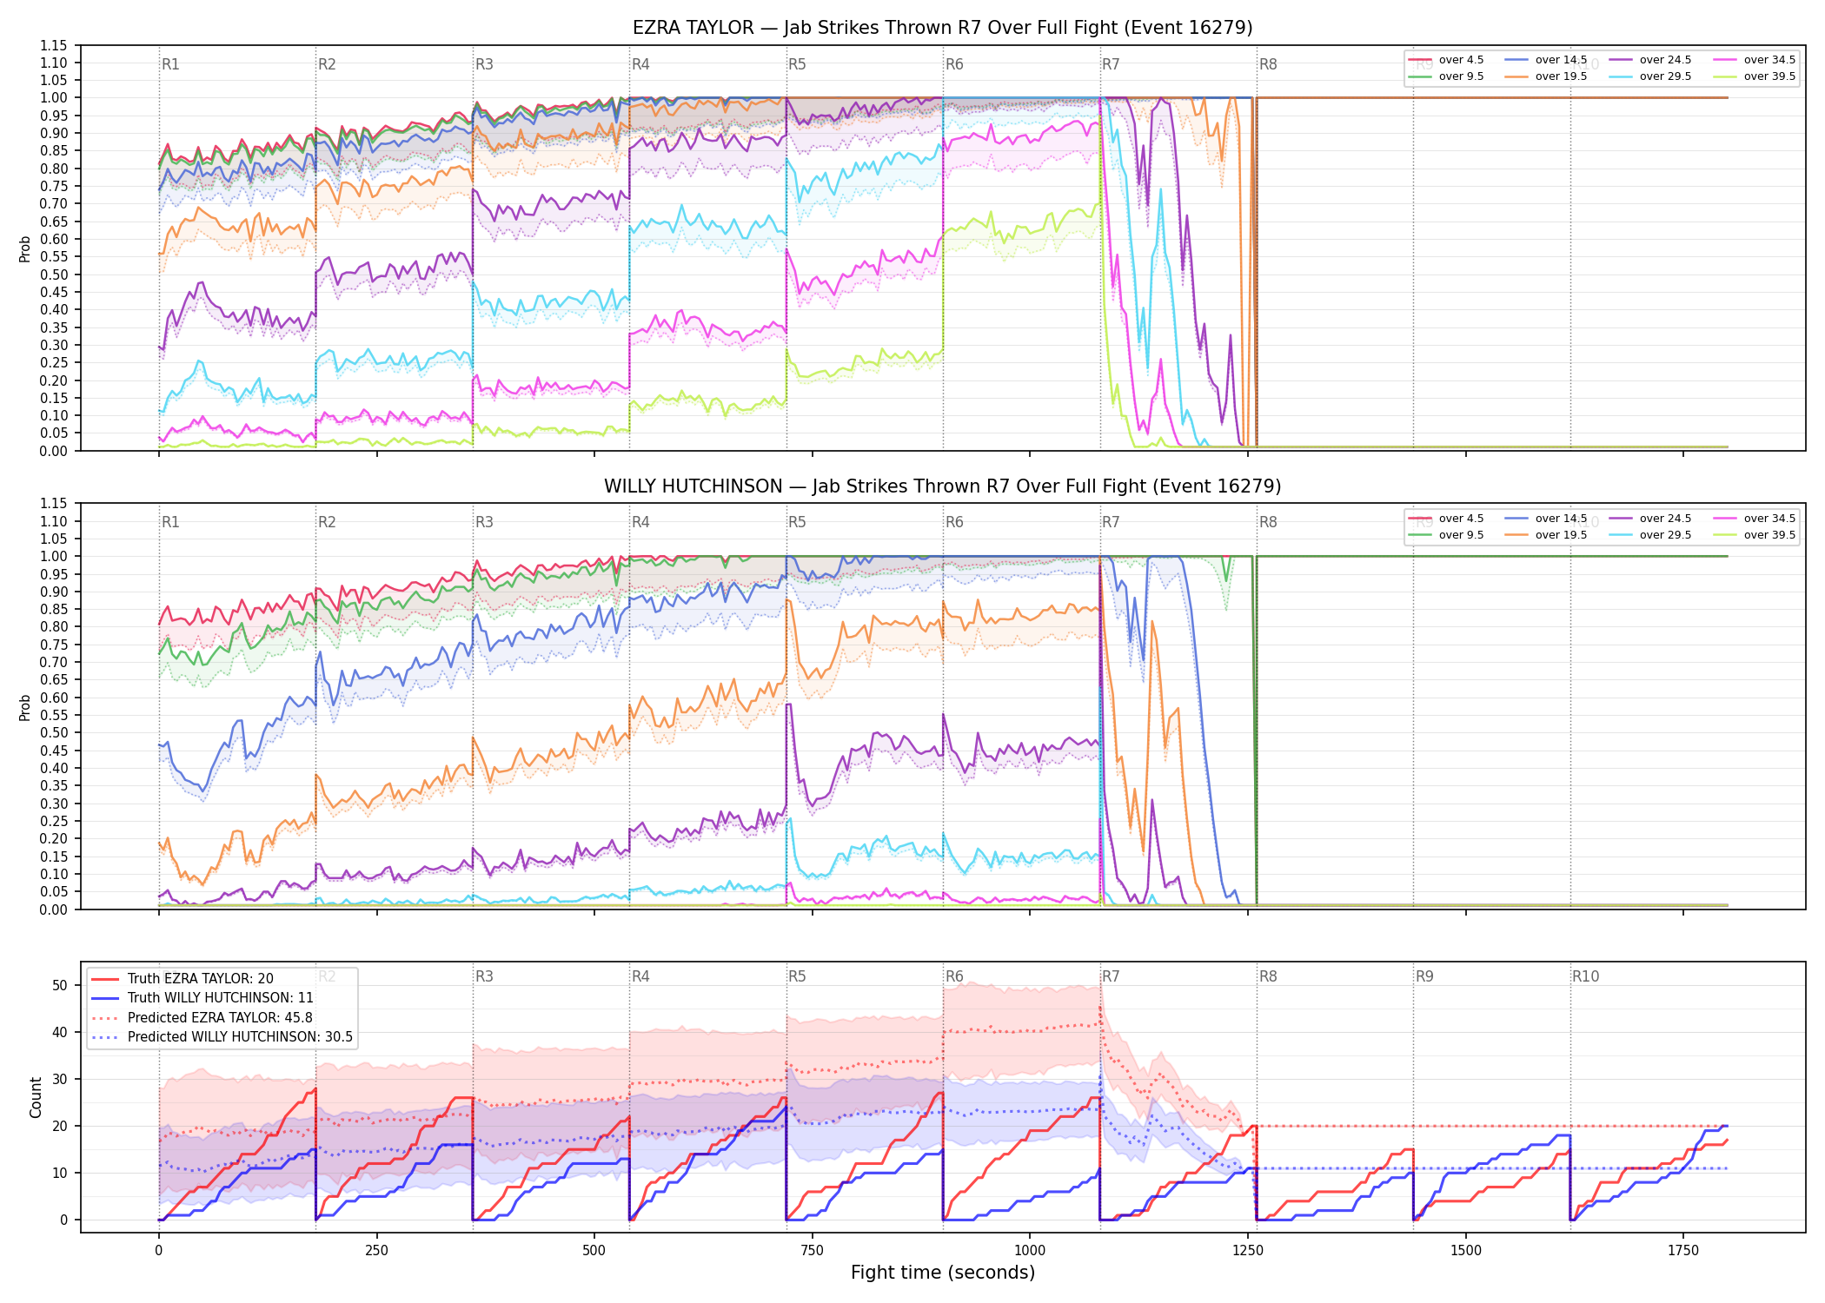Click the R9 round marker in the Count chart
This screenshot has width=1825, height=1303.
pyautogui.click(x=1424, y=976)
